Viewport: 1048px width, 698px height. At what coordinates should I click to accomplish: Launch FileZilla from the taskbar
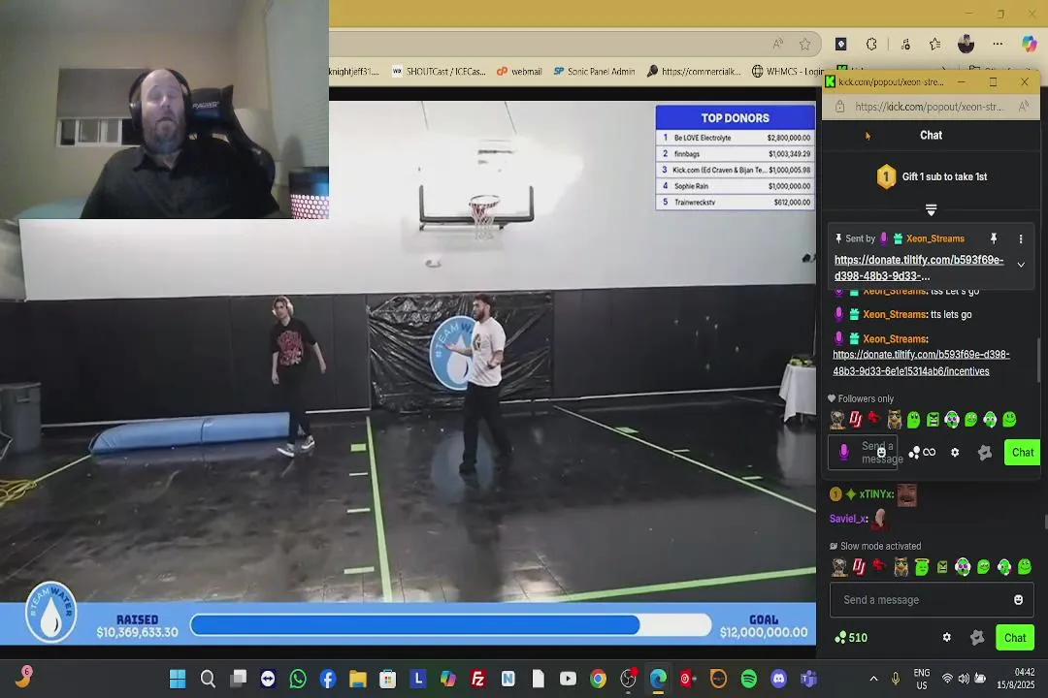477,680
